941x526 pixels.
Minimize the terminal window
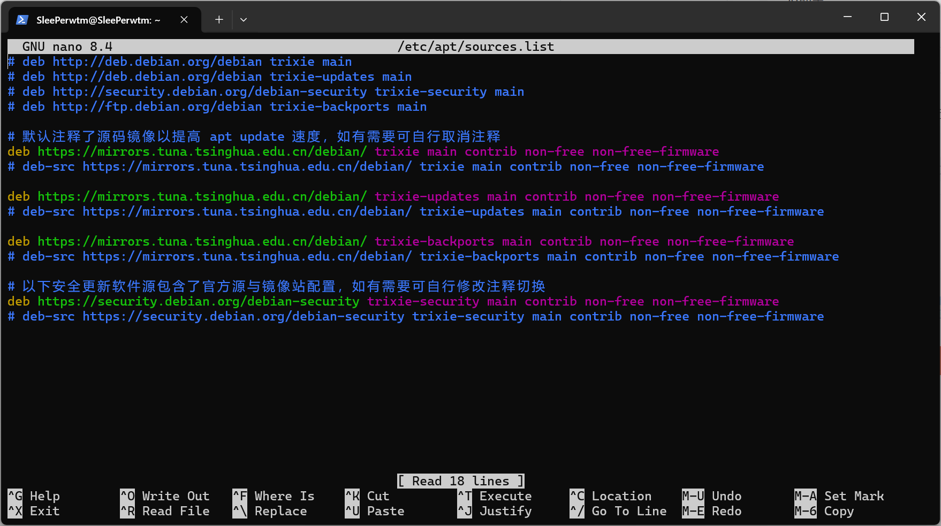(847, 17)
